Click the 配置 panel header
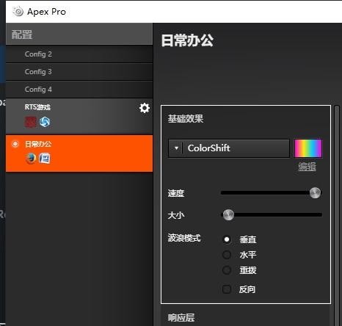The height and width of the screenshot is (326, 342). tap(79, 34)
